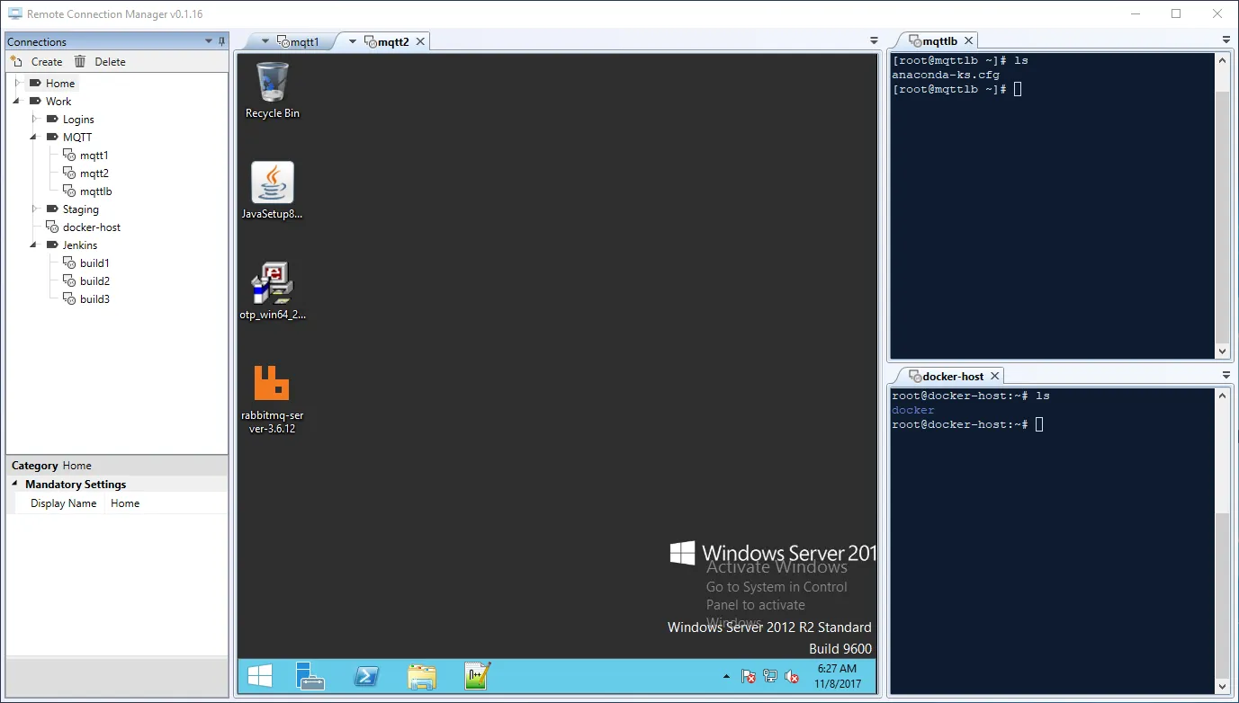This screenshot has height=703, width=1239.
Task: Open the Recycle Bin on the remote desktop
Action: coord(272,83)
